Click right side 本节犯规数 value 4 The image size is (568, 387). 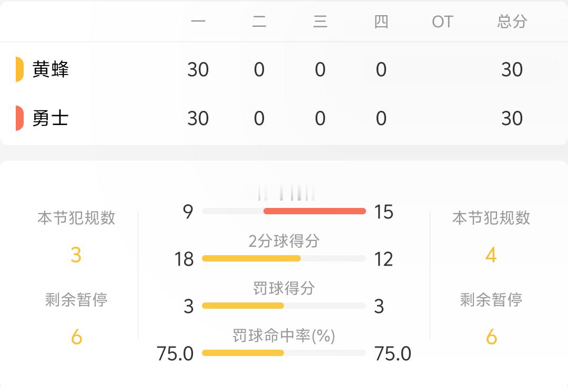[x=491, y=255]
